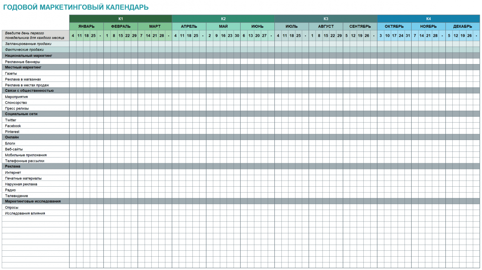Viewport: 482px width, 270px height.
Task: Click the 'Мобильные приложения' row label
Action: click(36, 155)
